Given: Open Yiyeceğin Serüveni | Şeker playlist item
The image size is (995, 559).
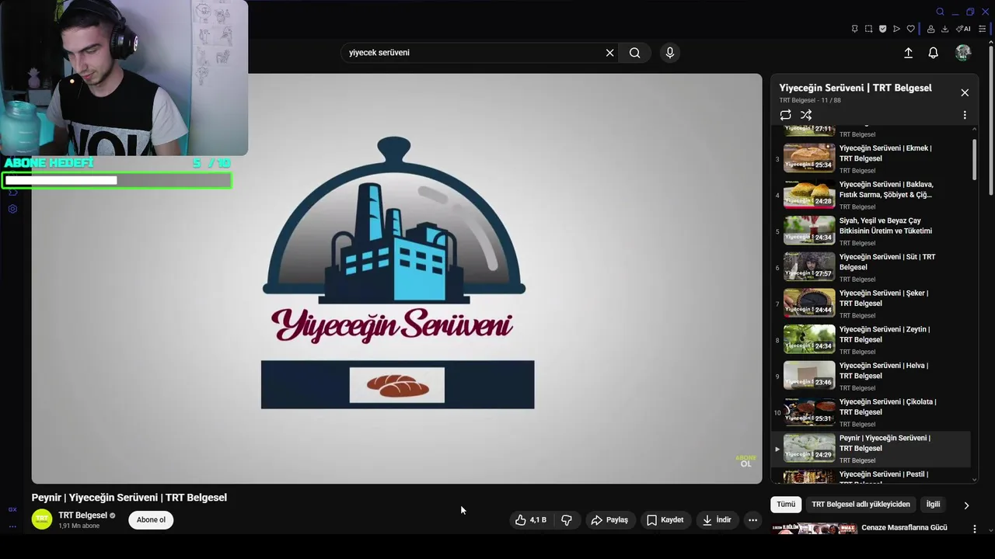Looking at the screenshot, I should coord(871,303).
